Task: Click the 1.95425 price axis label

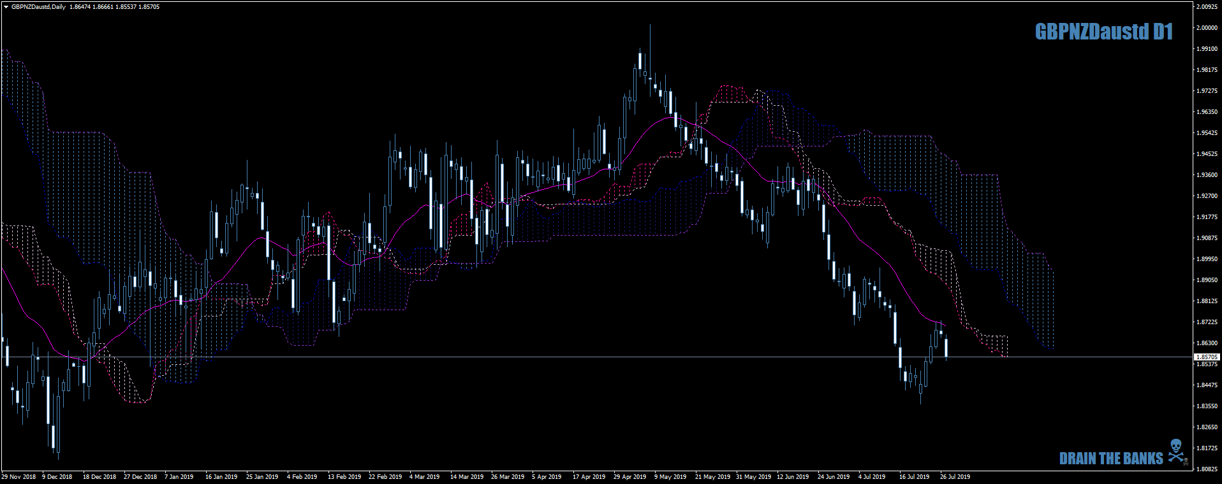Action: (1207, 133)
